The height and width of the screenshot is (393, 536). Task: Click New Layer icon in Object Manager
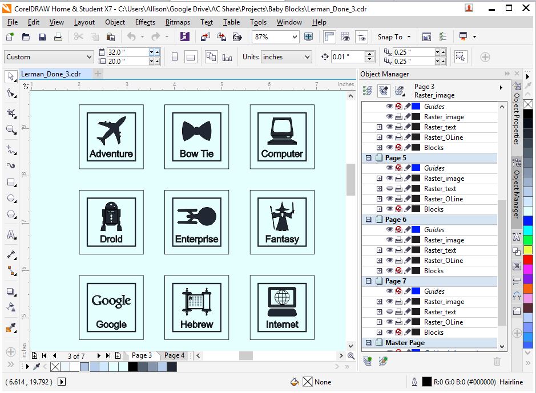pos(368,361)
